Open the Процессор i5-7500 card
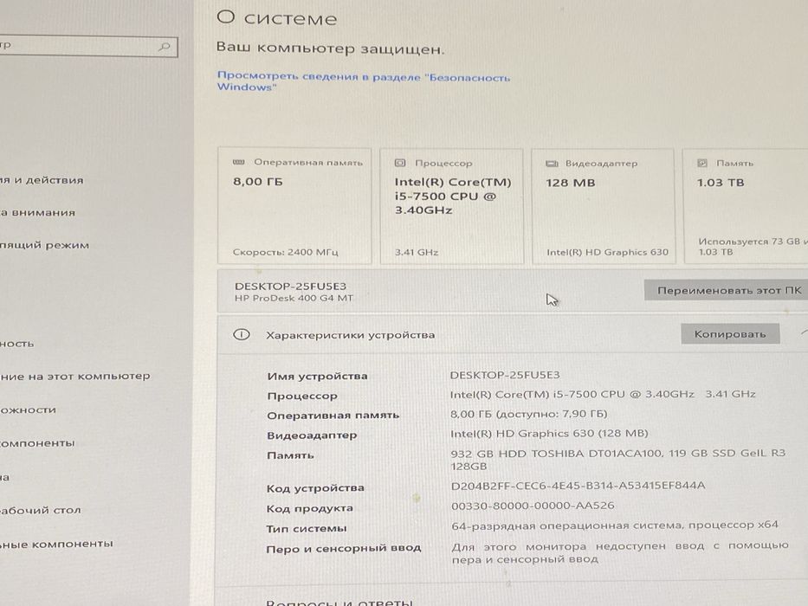The image size is (808, 606). (x=451, y=206)
